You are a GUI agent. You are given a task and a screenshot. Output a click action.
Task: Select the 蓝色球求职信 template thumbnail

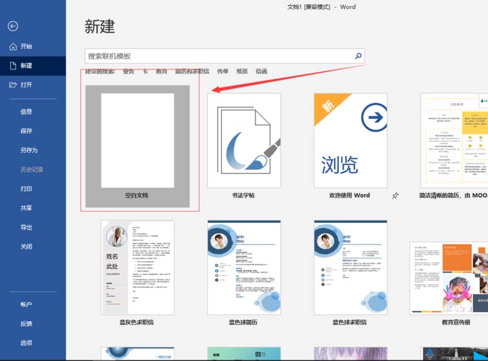350,267
